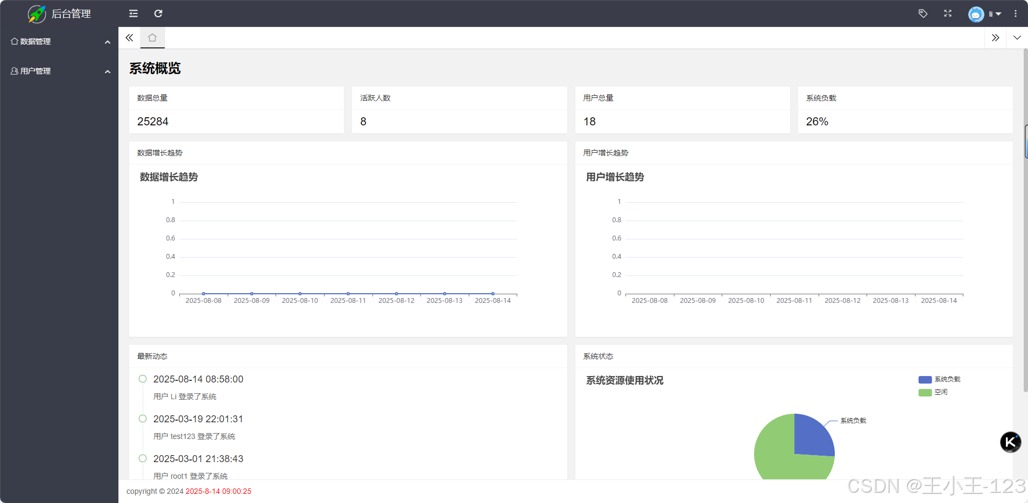Open user account dropdown caret
The image size is (1028, 503).
point(998,14)
